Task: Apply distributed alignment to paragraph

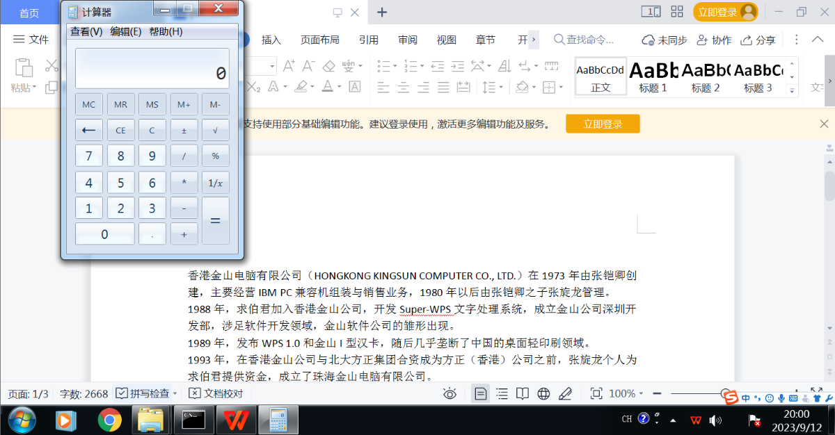Action: coord(464,88)
